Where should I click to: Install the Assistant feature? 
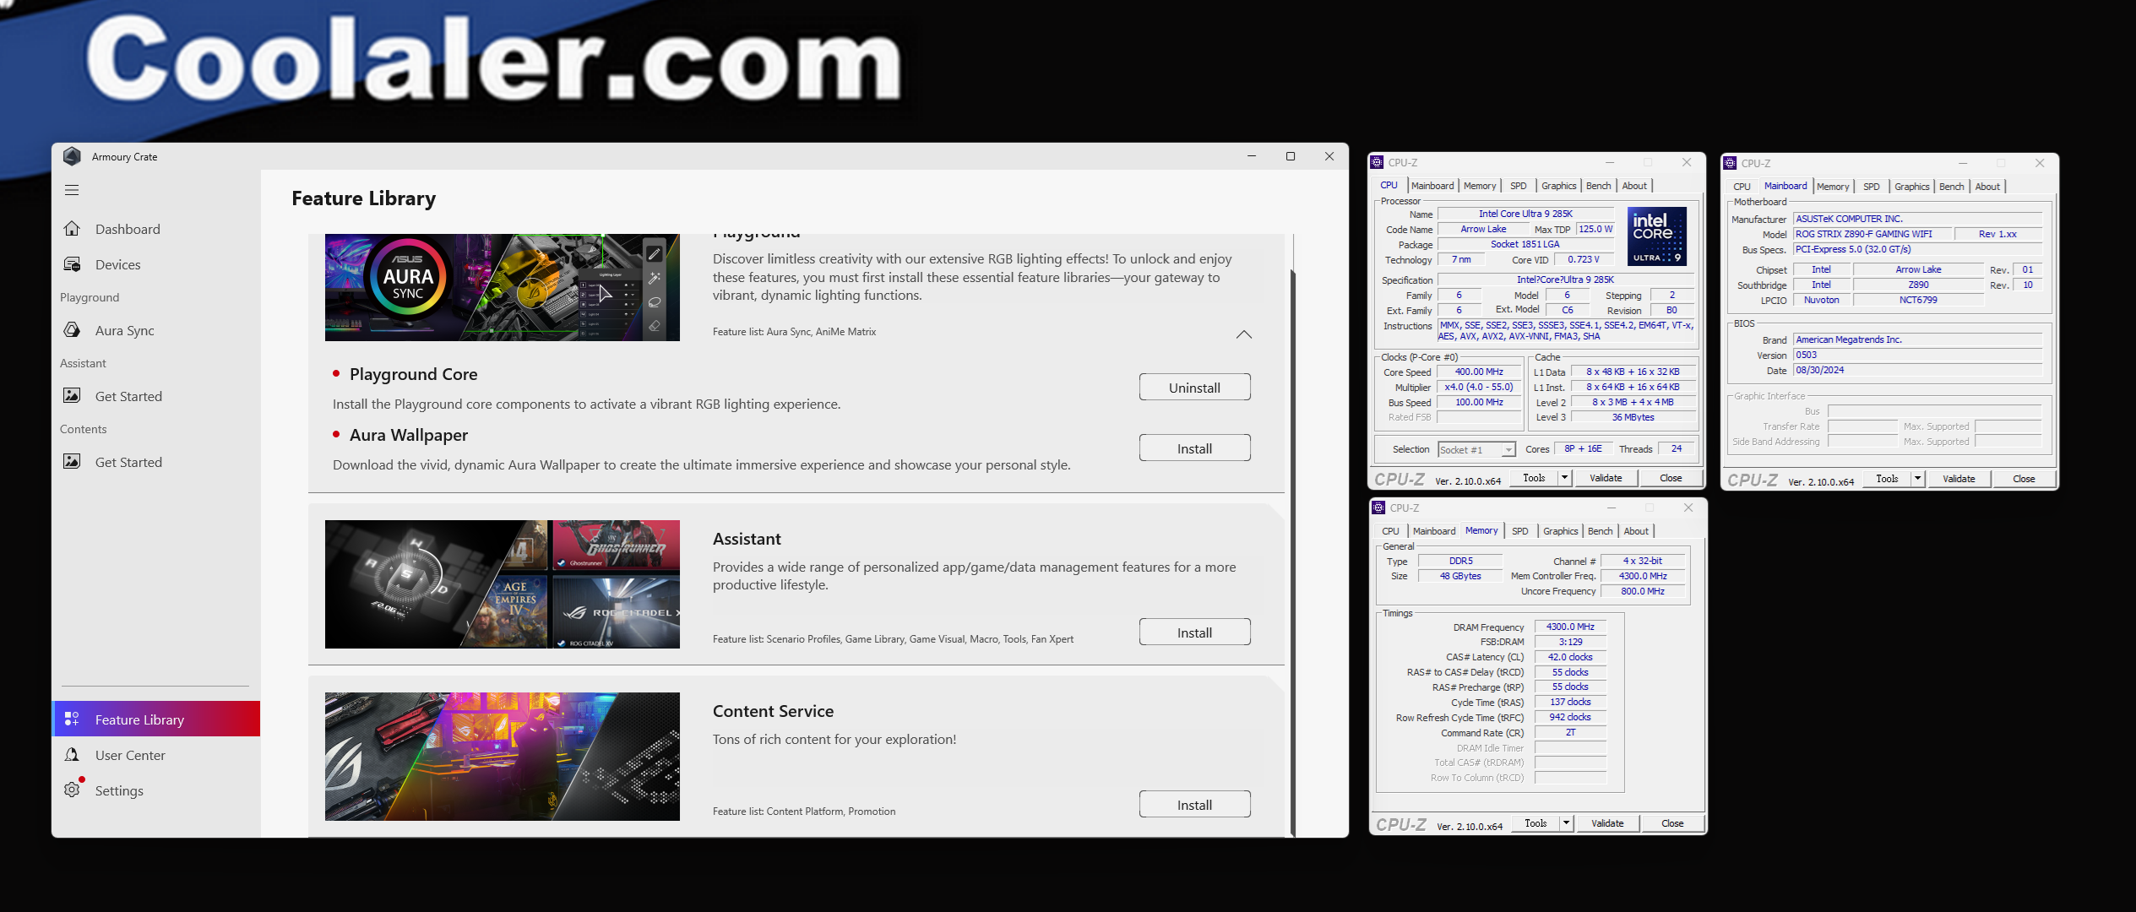point(1194,632)
